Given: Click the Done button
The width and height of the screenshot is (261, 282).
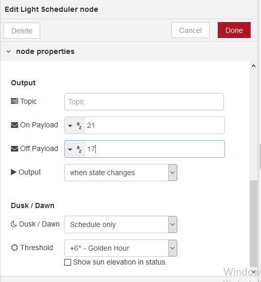Looking at the screenshot, I should pos(234,30).
